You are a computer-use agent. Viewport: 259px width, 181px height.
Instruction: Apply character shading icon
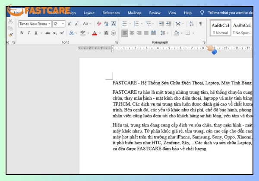[106, 33]
